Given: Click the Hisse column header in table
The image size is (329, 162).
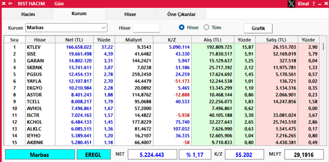Looking at the screenshot, I should point(40,40).
